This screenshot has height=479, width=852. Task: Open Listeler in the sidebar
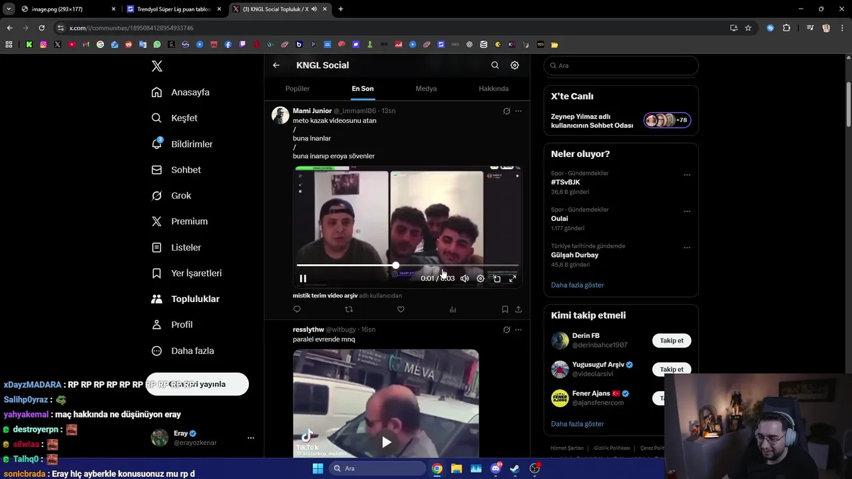click(176, 247)
